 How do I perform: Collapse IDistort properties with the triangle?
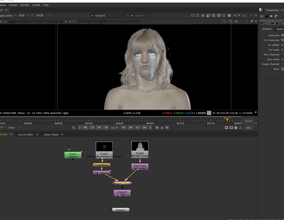click(x=262, y=23)
